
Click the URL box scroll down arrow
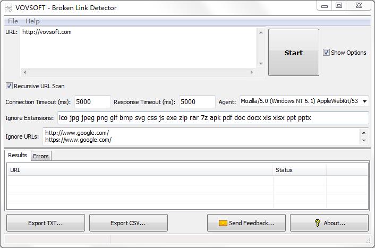point(261,64)
